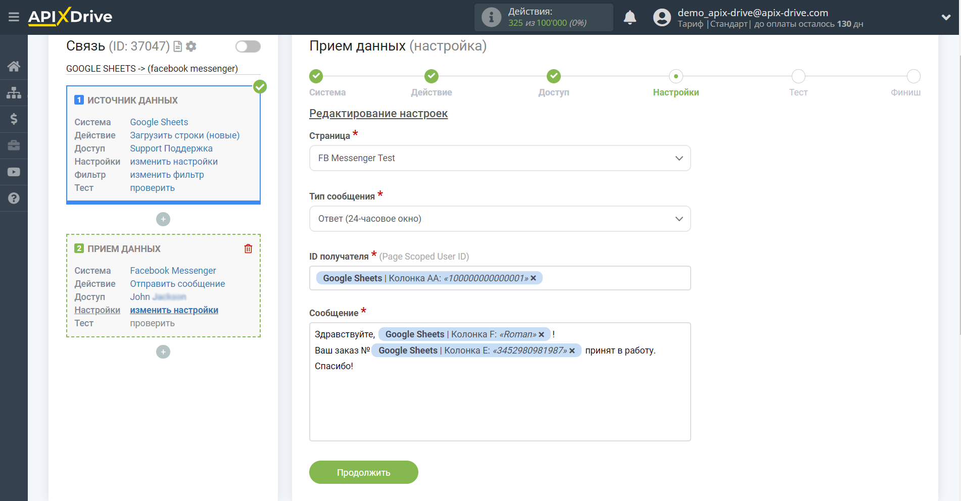Go to the Финиш step
961x501 pixels.
point(914,76)
